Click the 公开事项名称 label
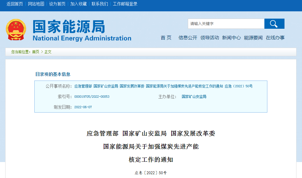 pyautogui.click(x=59, y=86)
